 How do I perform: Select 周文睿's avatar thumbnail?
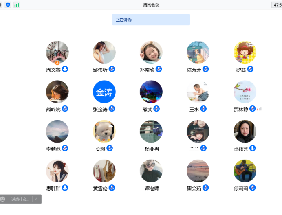point(57,52)
